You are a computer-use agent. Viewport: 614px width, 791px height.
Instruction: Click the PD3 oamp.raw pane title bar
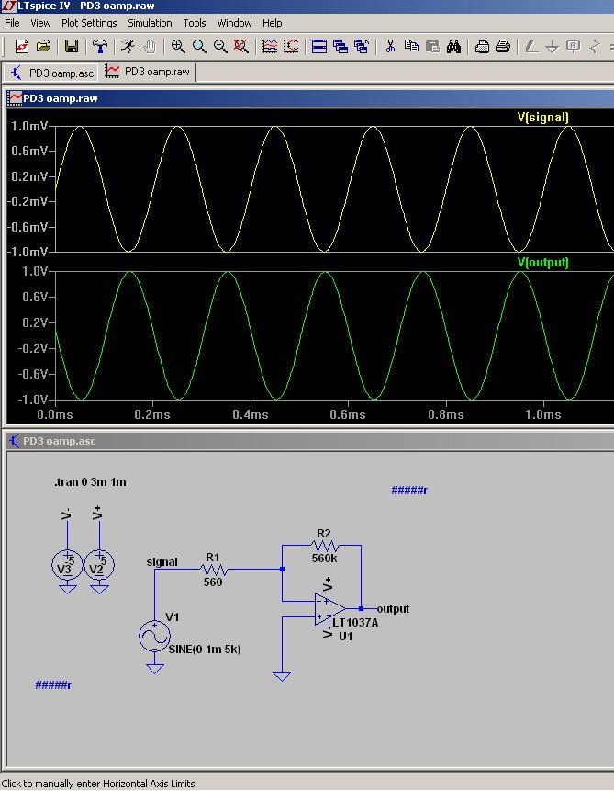tap(309, 98)
